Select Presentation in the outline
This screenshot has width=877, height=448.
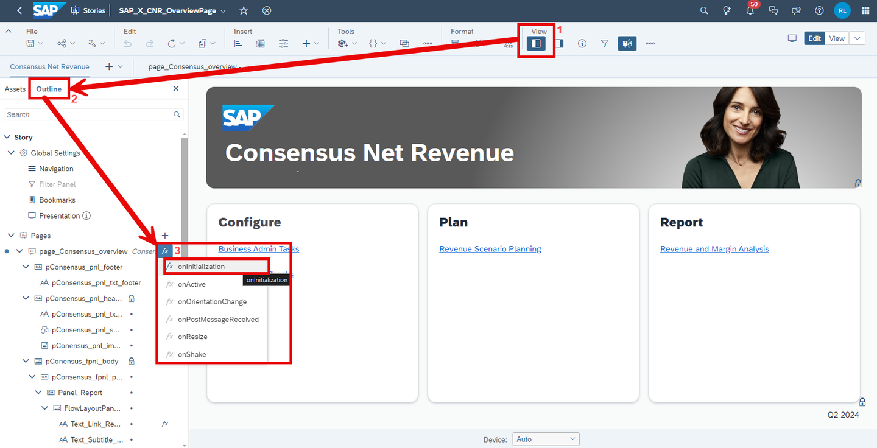(x=59, y=215)
